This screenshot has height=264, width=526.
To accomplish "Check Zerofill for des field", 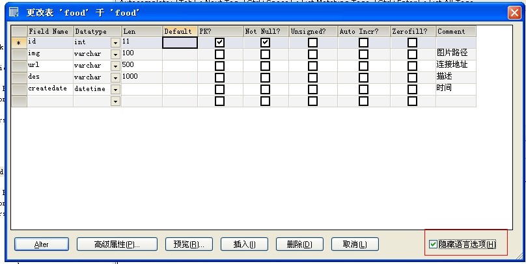I will 412,78.
